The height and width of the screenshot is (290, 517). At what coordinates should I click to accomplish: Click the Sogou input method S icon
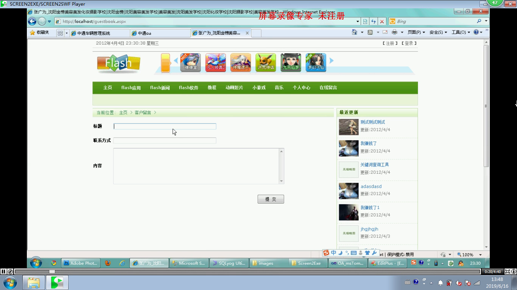click(x=326, y=253)
